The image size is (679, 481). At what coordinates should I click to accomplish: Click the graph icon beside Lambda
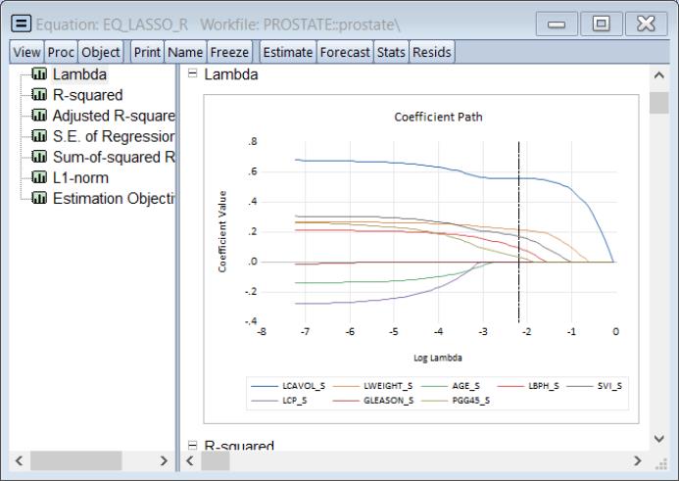click(39, 74)
